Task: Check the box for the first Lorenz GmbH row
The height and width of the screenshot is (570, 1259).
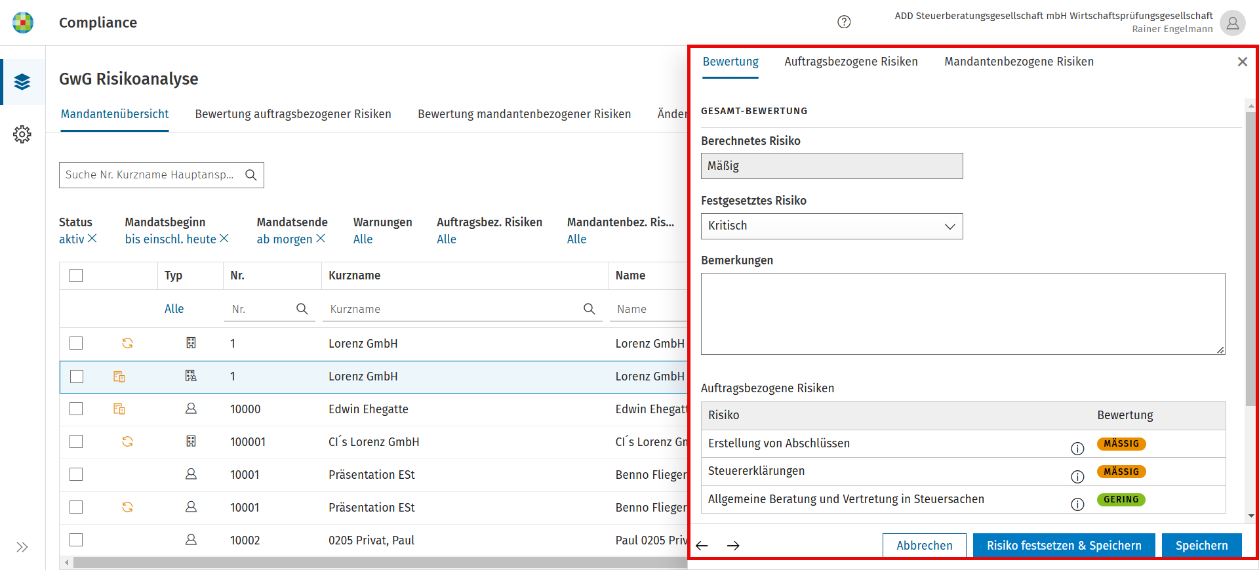Action: pyautogui.click(x=76, y=343)
